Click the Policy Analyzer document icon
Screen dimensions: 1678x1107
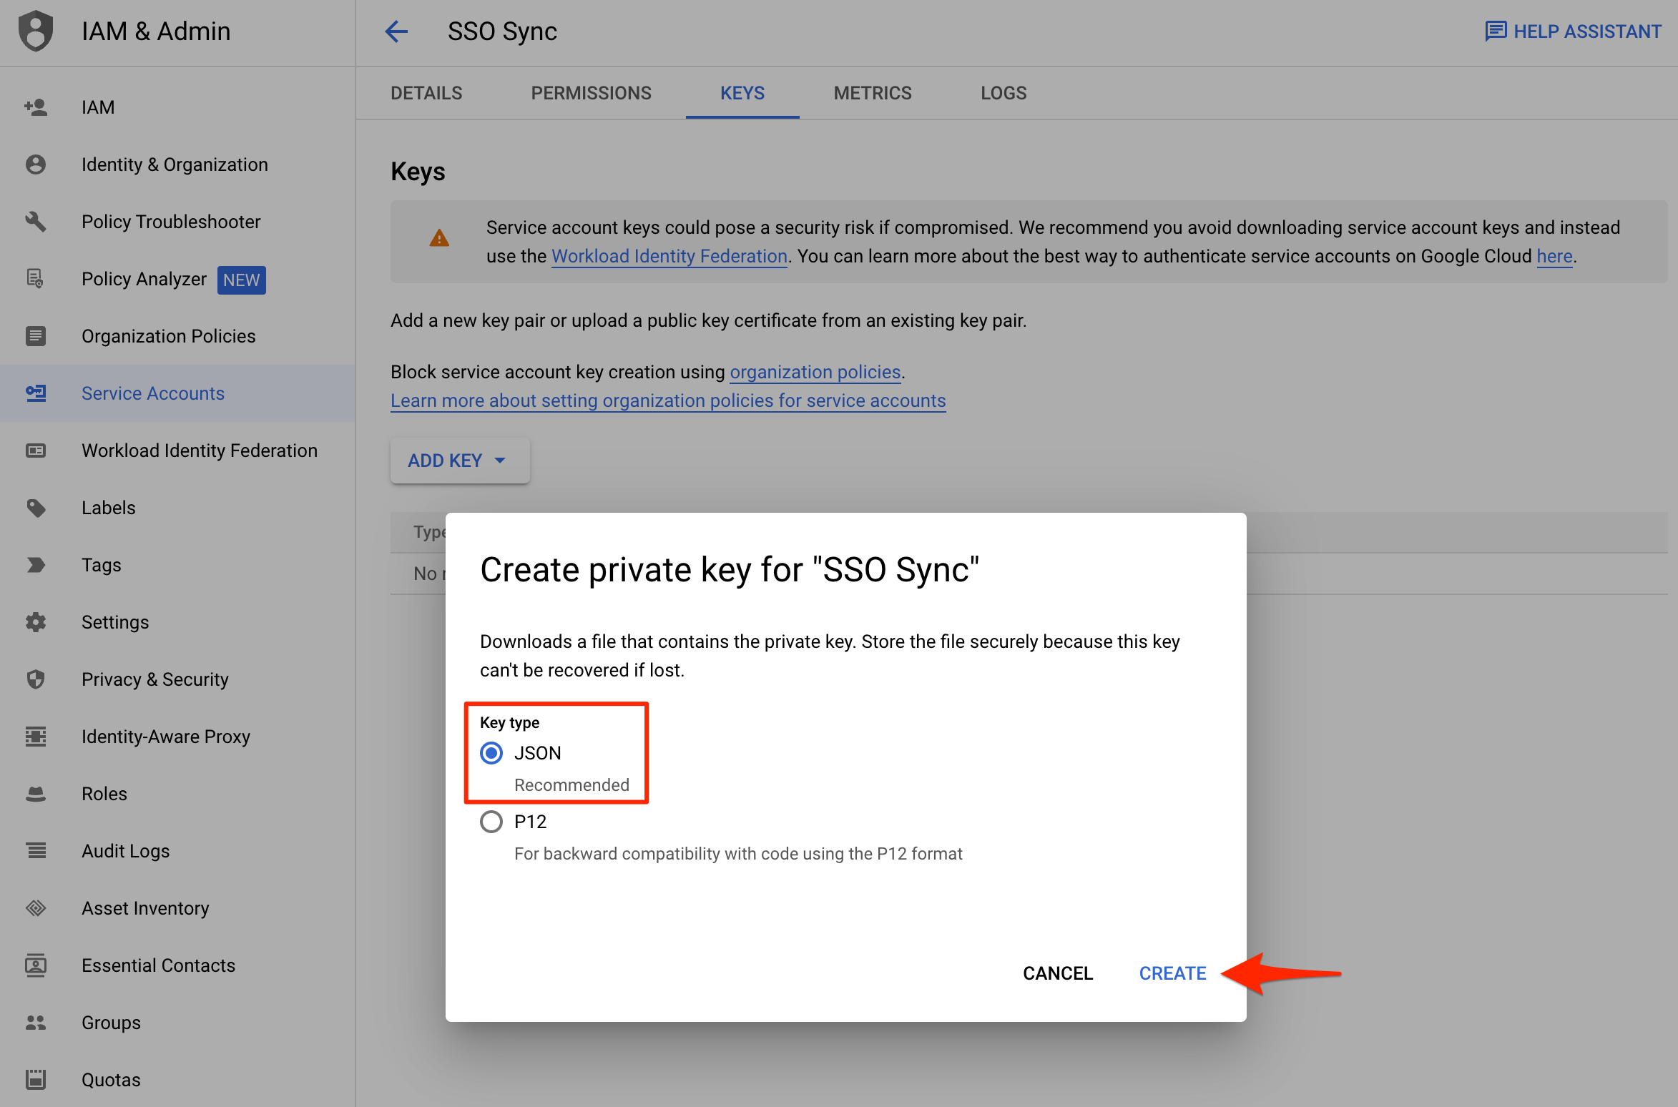click(36, 279)
